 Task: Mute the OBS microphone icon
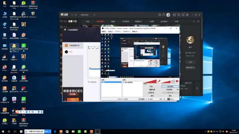(159, 81)
